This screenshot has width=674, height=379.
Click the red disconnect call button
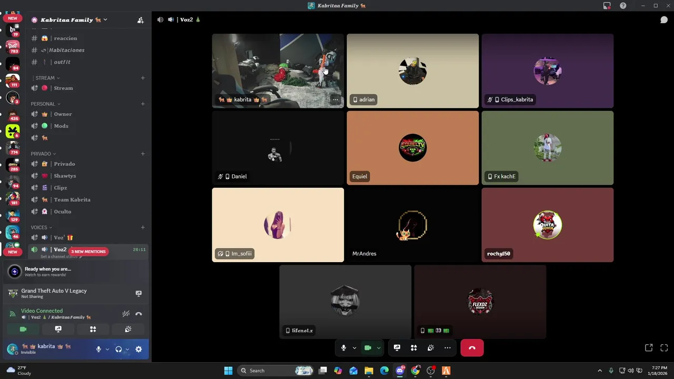pos(472,348)
